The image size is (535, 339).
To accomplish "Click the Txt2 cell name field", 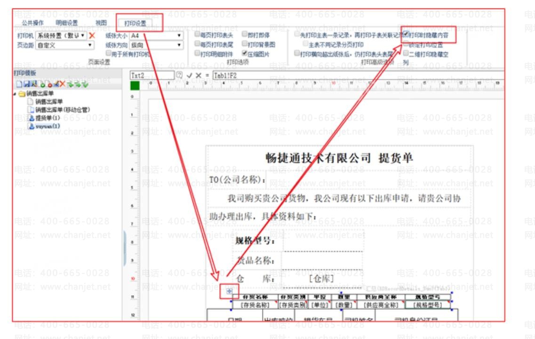I will coord(152,75).
